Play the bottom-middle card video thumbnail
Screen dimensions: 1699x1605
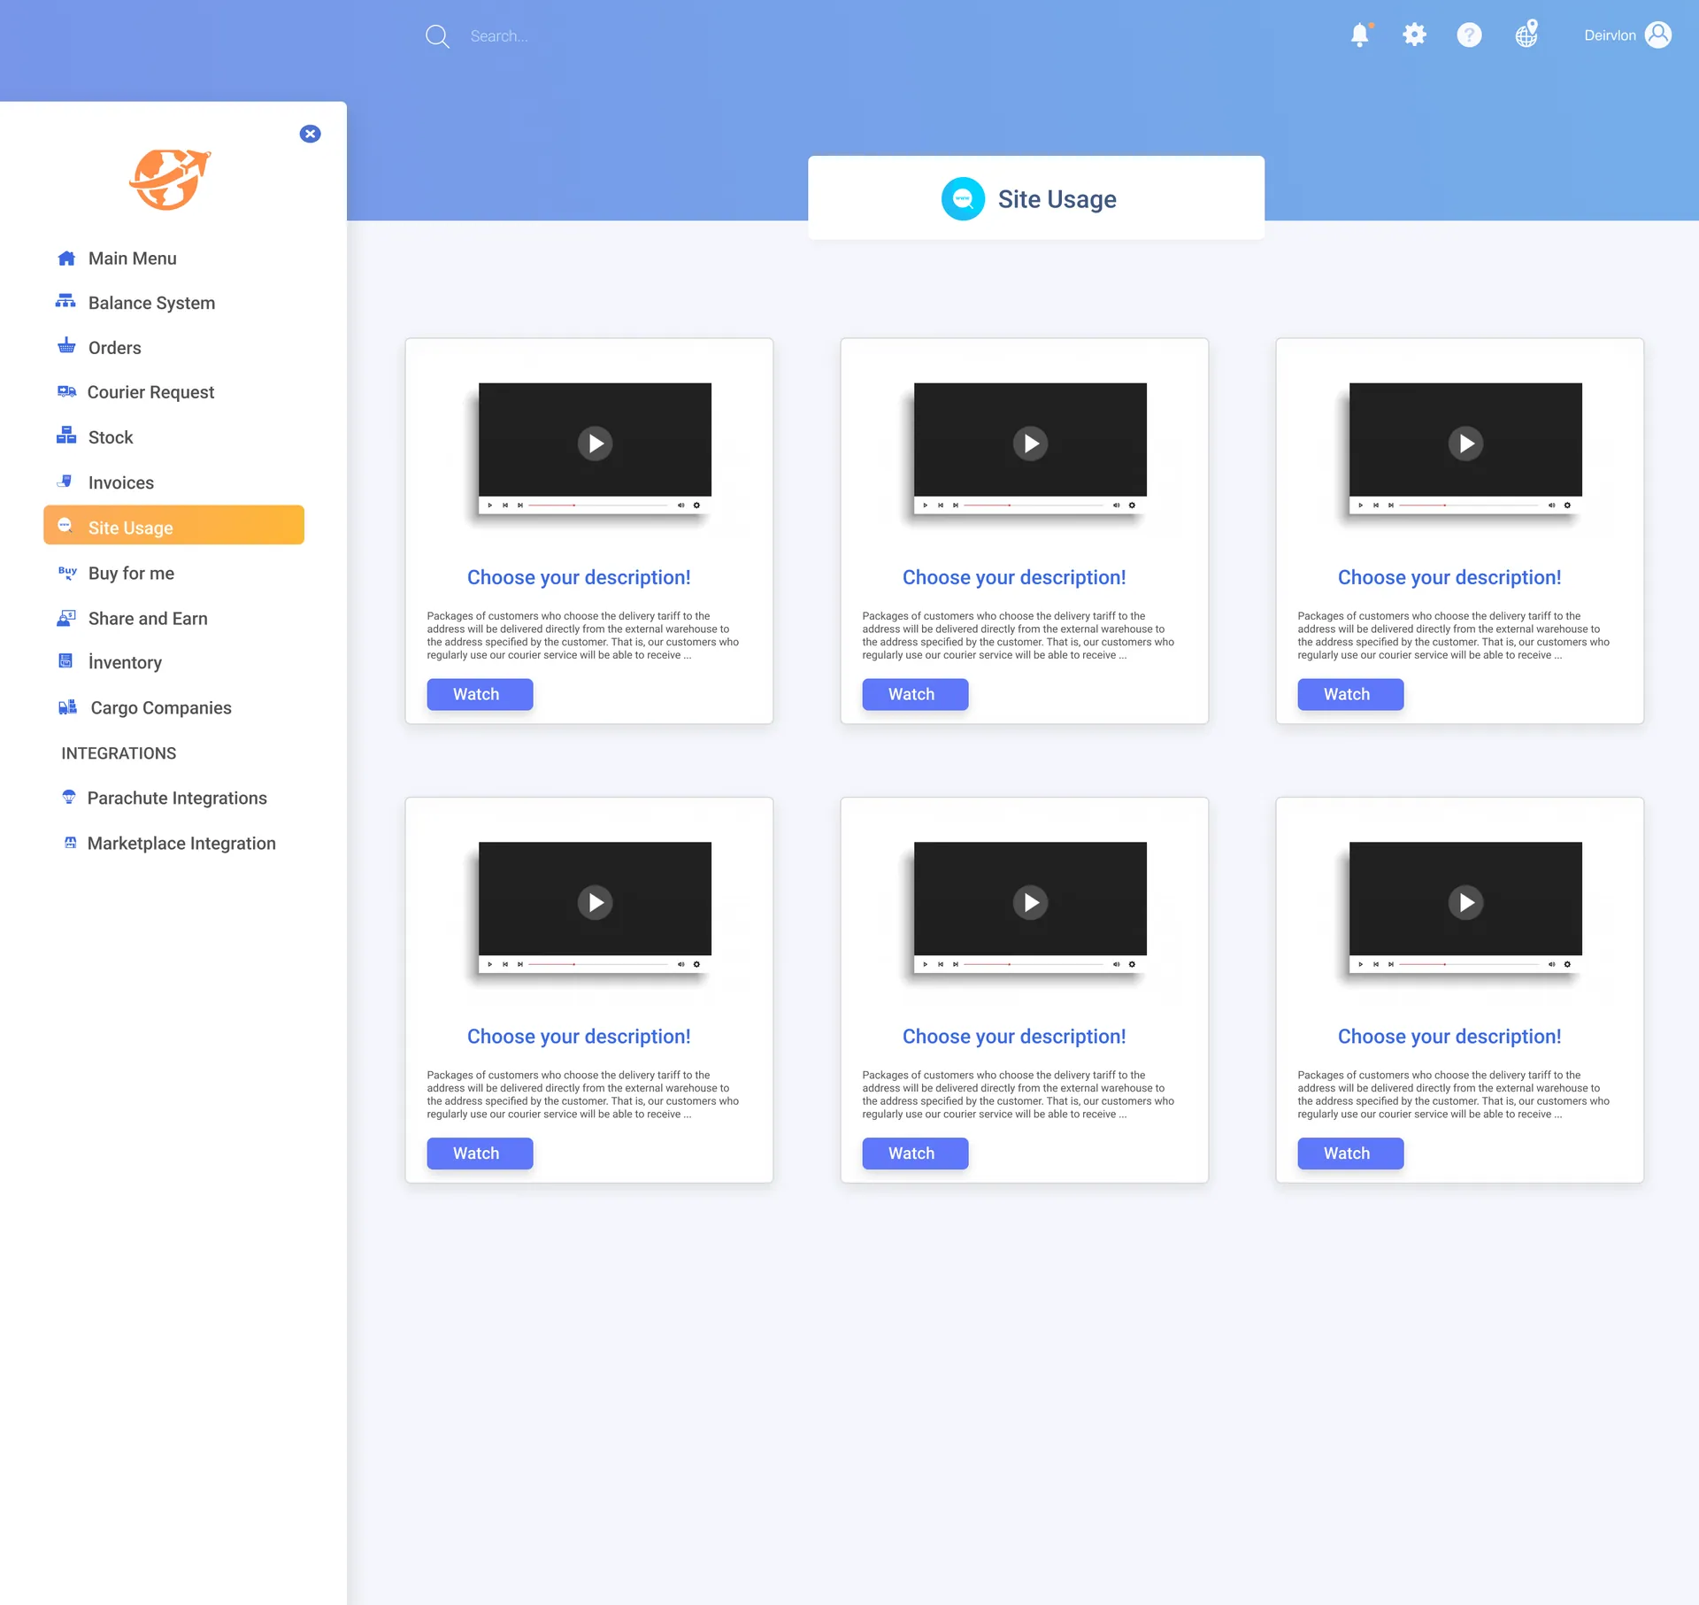click(1031, 903)
